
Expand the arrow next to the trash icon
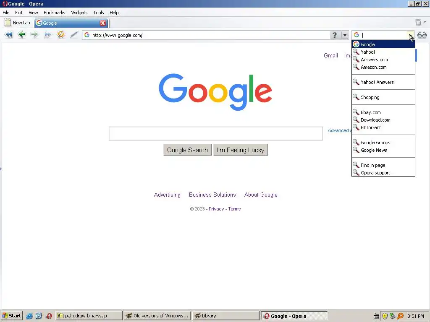tap(425, 22)
